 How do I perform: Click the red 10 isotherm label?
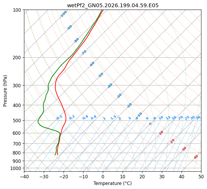coord(161,133)
